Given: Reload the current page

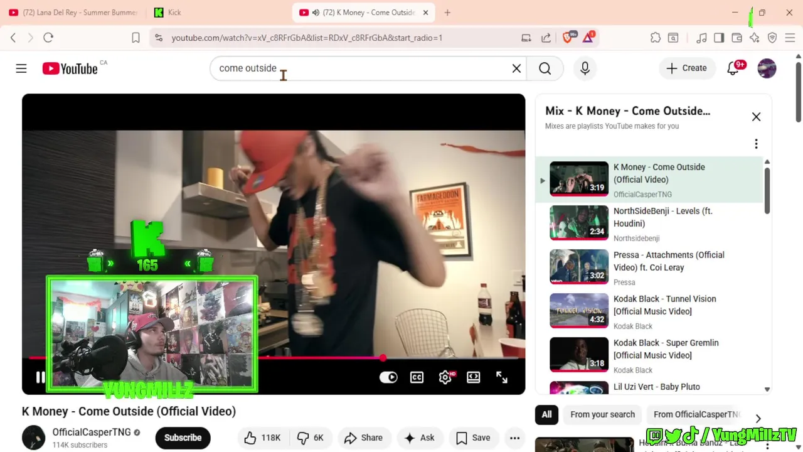Looking at the screenshot, I should coord(48,38).
